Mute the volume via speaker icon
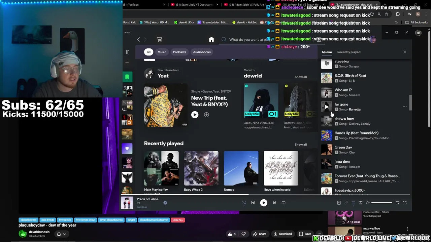This screenshot has height=242, width=431. [x=368, y=203]
